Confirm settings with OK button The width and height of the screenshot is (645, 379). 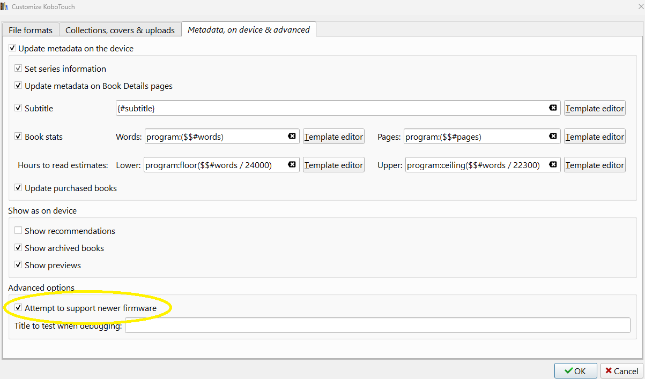576,371
